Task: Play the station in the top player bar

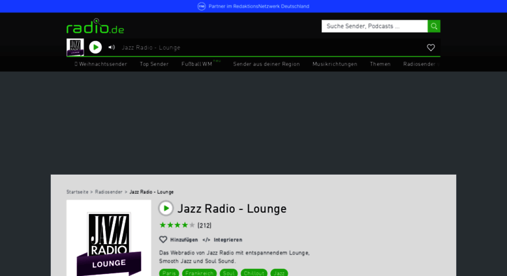Action: point(95,48)
